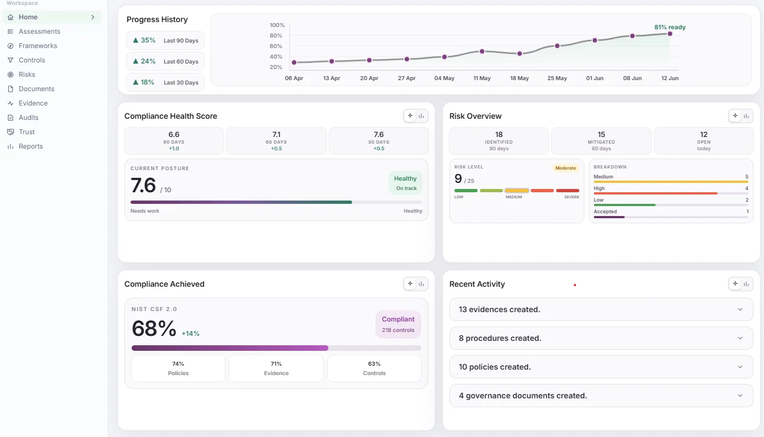Viewport: 764px width, 437px height.
Task: Click the 6.6 90 Days health score card
Action: click(x=174, y=141)
